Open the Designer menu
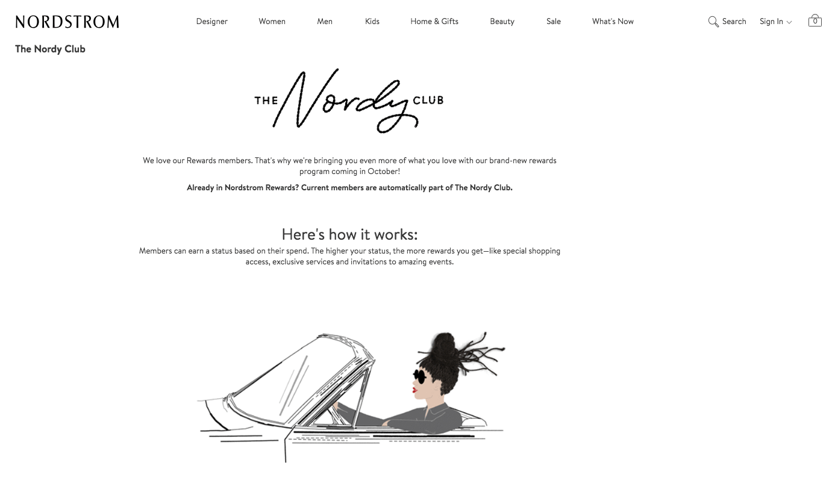Viewport: 835px width, 483px height. coord(212,22)
